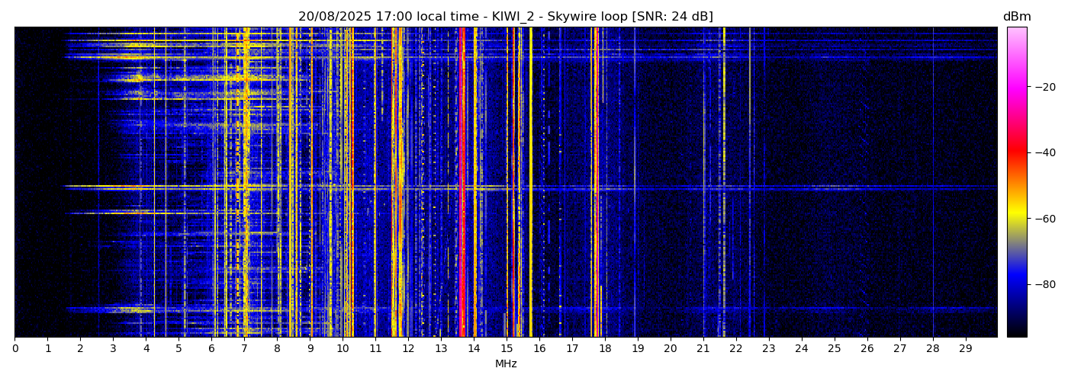The width and height of the screenshot is (1068, 381).
Task: Click the 21 MHz tick label
Action: (x=703, y=349)
